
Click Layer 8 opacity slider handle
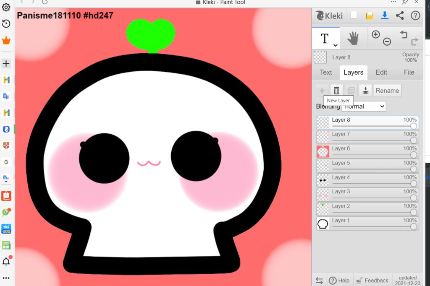414,126
